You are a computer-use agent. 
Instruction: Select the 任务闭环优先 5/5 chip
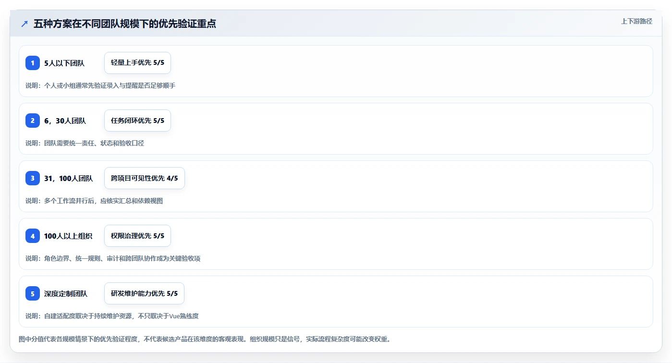137,121
